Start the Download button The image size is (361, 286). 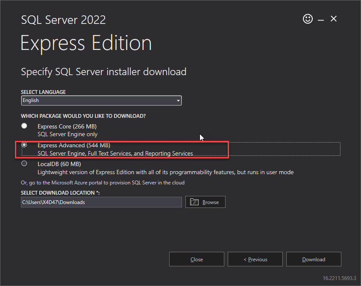(314, 259)
